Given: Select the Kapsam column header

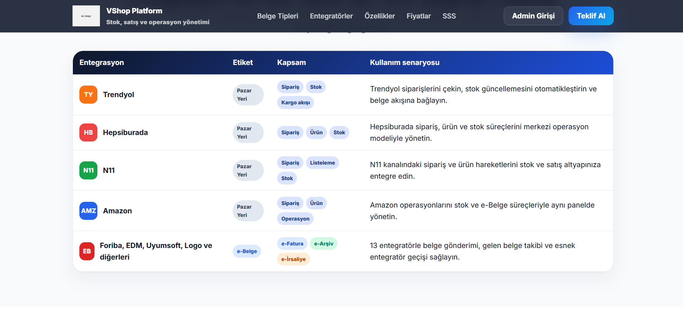Looking at the screenshot, I should (x=292, y=62).
